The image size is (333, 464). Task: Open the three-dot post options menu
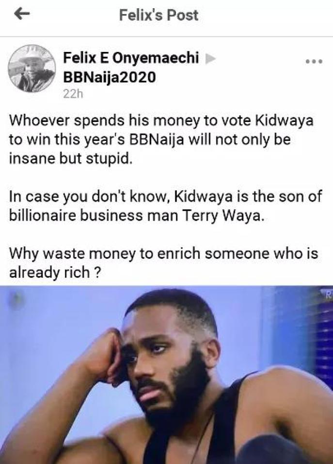314,62
